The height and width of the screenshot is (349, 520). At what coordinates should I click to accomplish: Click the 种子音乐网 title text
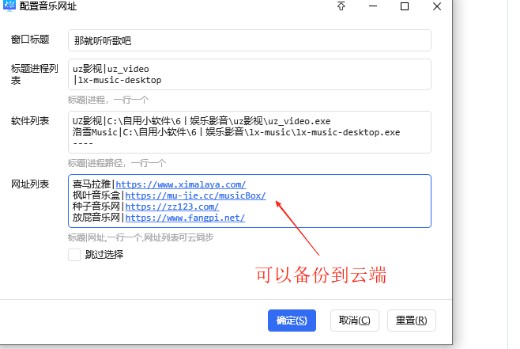pos(96,207)
